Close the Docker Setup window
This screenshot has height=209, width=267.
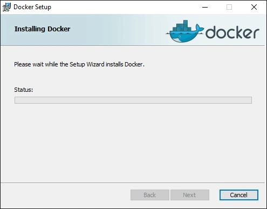tap(254, 7)
